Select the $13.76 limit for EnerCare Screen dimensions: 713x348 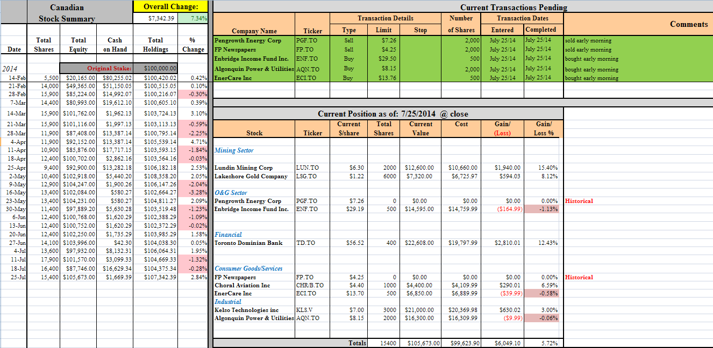[388, 78]
